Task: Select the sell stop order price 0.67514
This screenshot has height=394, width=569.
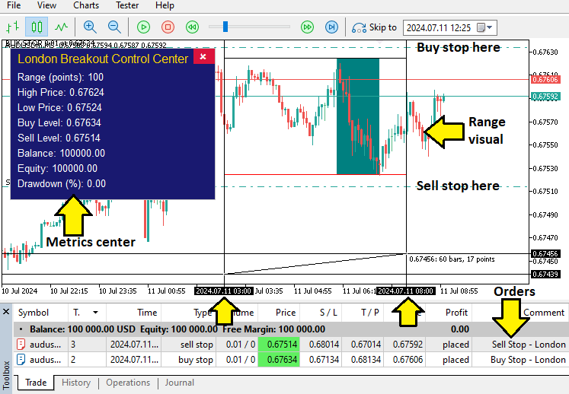Action: click(279, 345)
